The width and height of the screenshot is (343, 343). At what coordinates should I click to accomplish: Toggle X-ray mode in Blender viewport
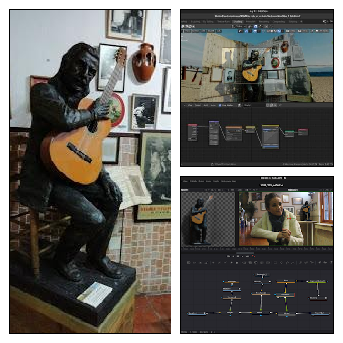pyautogui.click(x=263, y=31)
